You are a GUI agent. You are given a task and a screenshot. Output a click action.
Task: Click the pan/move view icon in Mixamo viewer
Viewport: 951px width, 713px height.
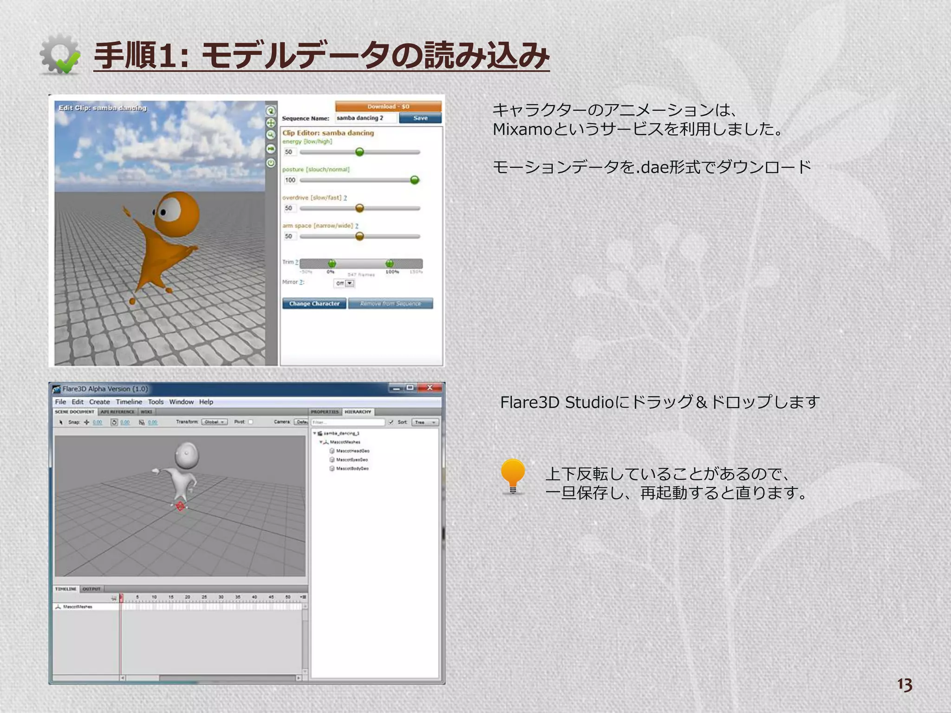271,123
